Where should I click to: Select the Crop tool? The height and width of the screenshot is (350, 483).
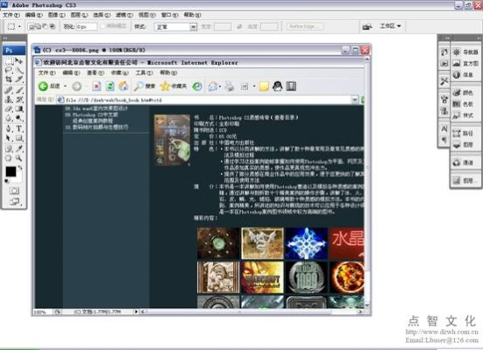pos(9,80)
